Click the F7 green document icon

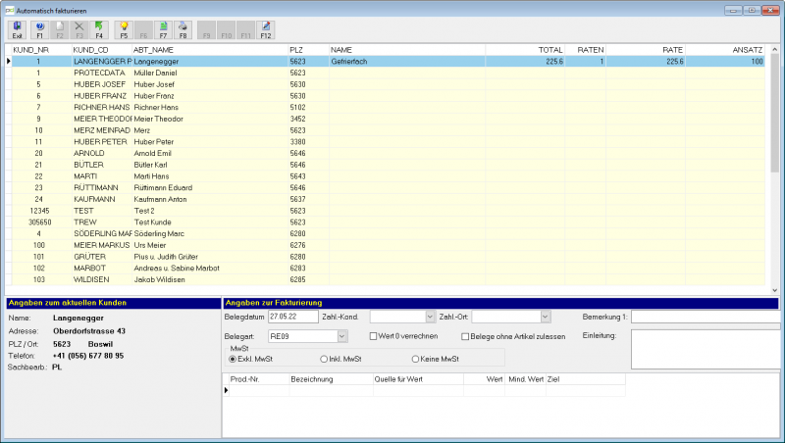[x=163, y=30]
